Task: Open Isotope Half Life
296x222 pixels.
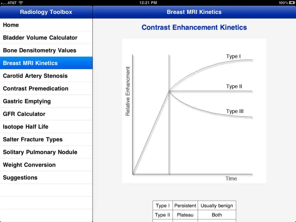Action: point(46,127)
